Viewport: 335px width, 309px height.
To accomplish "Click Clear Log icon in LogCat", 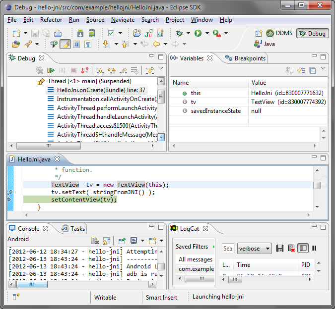I will (x=291, y=248).
